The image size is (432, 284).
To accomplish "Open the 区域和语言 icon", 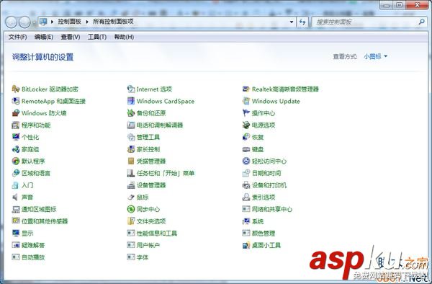I will click(16, 173).
